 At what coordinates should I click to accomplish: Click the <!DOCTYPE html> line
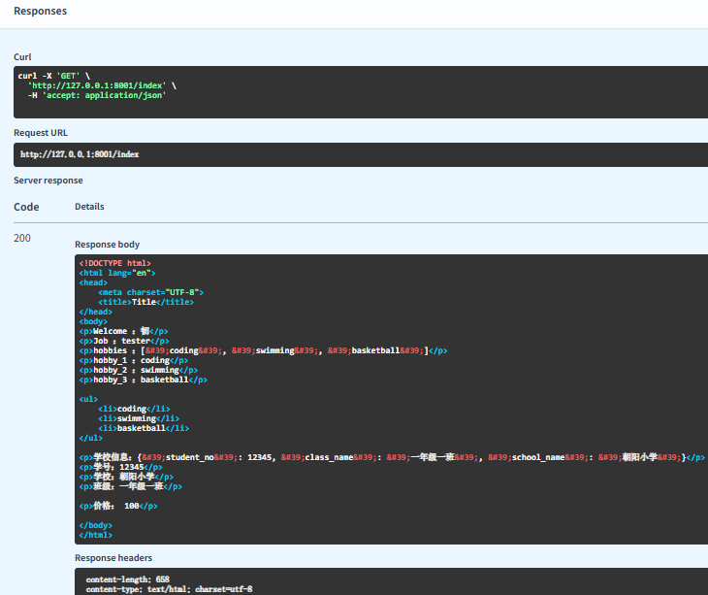[115, 263]
